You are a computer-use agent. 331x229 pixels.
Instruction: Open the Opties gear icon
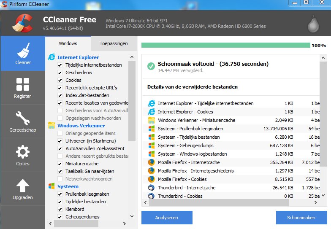pyautogui.click(x=23, y=152)
